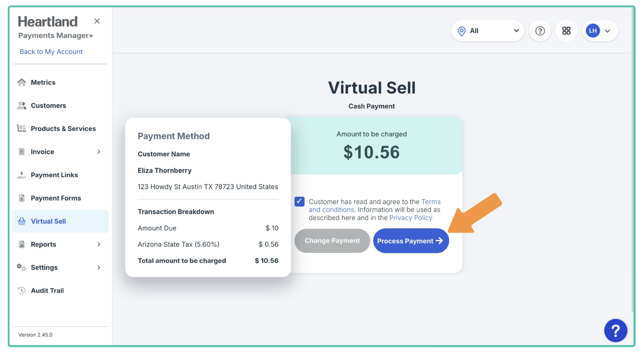This screenshot has width=642, height=354.
Task: Uncheck the terms agreement checkbox
Action: pos(299,202)
